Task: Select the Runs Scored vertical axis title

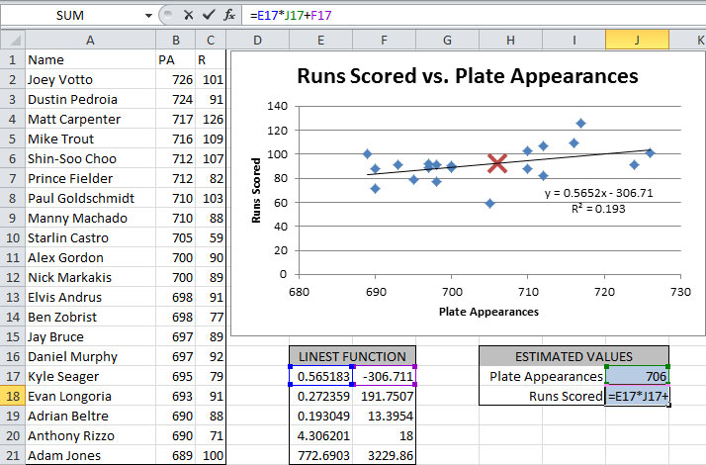Action: 256,188
